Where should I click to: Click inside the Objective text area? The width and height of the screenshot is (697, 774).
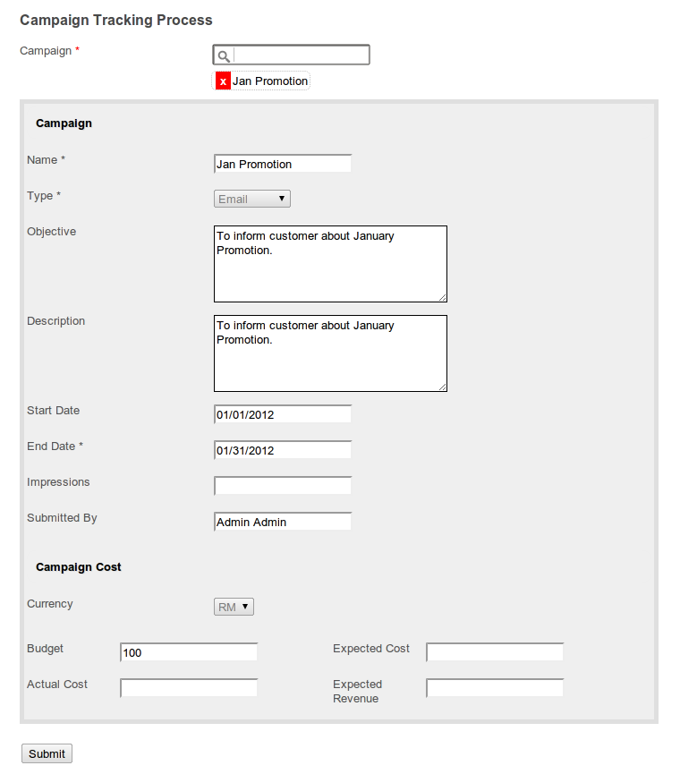point(330,264)
